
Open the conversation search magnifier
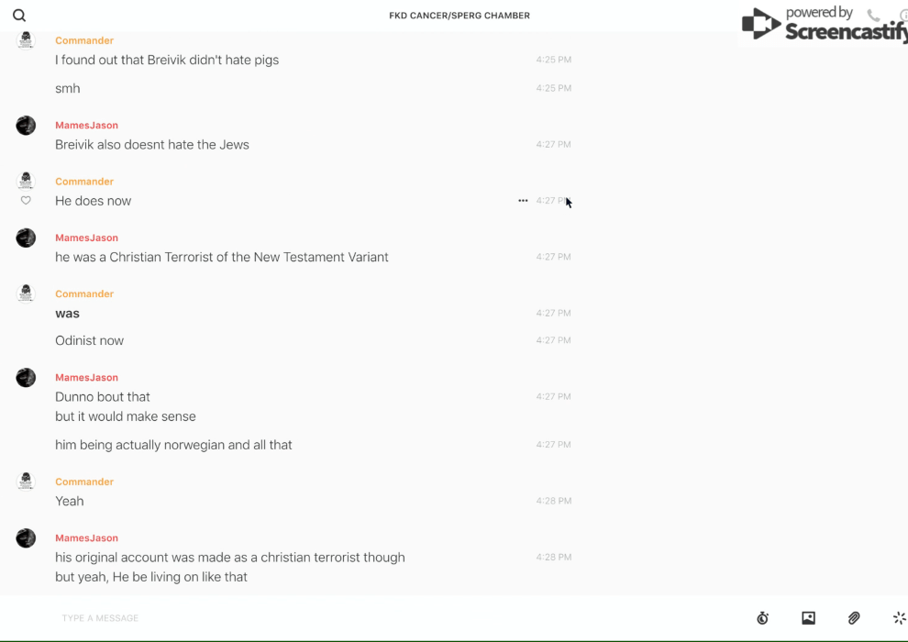(19, 16)
